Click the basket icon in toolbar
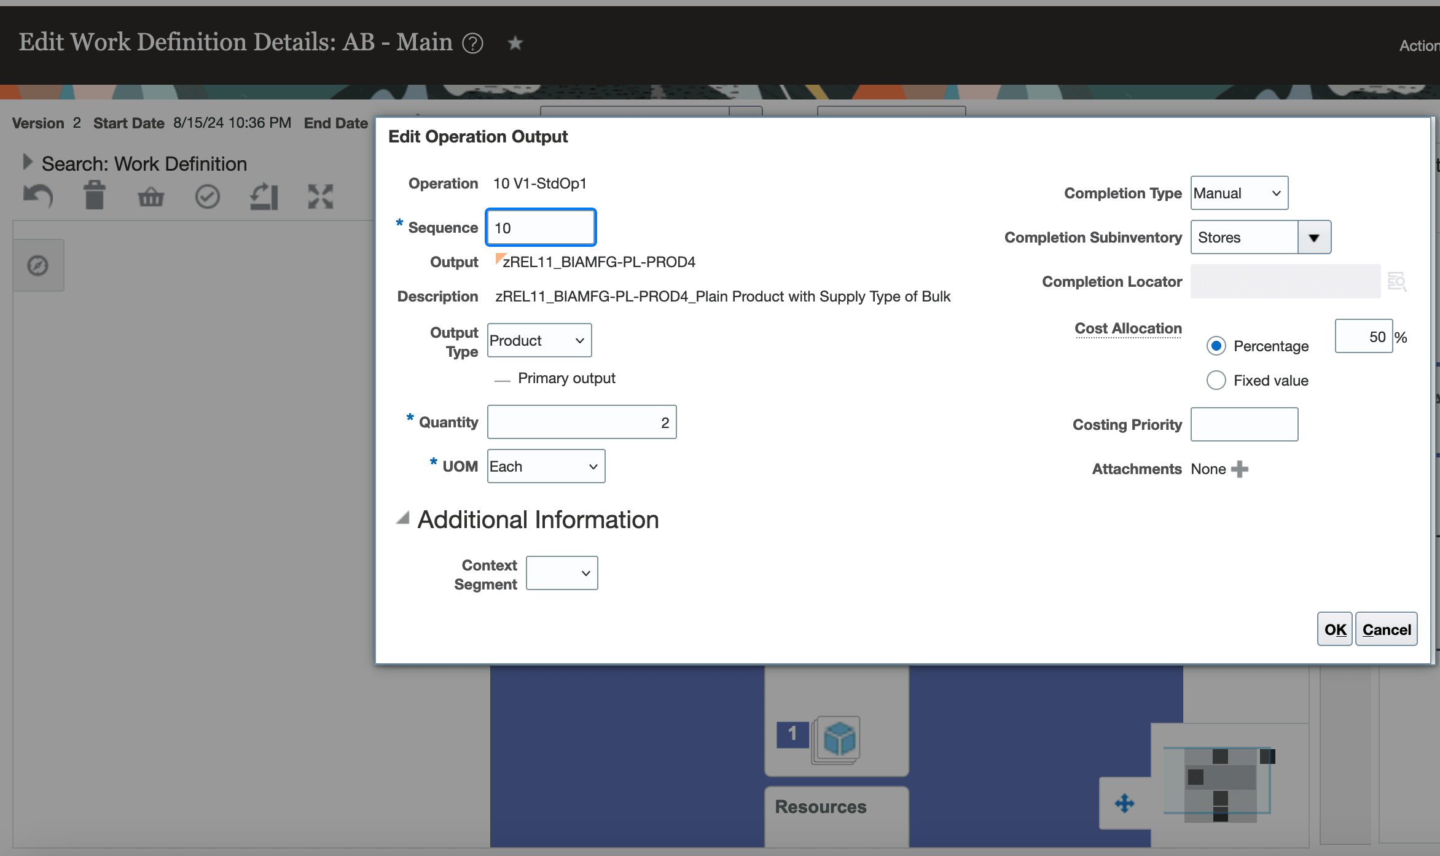This screenshot has width=1440, height=856. point(151,197)
